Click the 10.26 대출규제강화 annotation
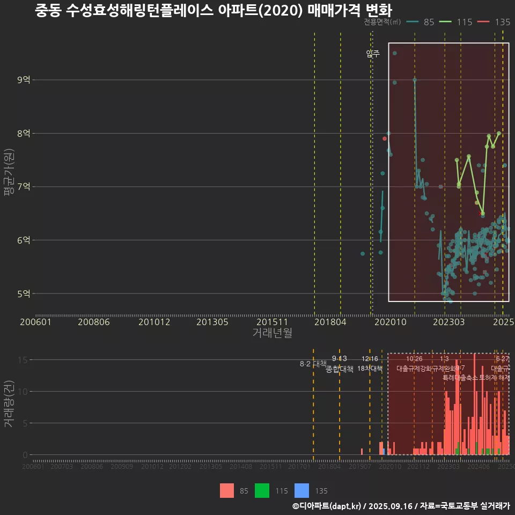The height and width of the screenshot is (515, 515). (x=415, y=364)
